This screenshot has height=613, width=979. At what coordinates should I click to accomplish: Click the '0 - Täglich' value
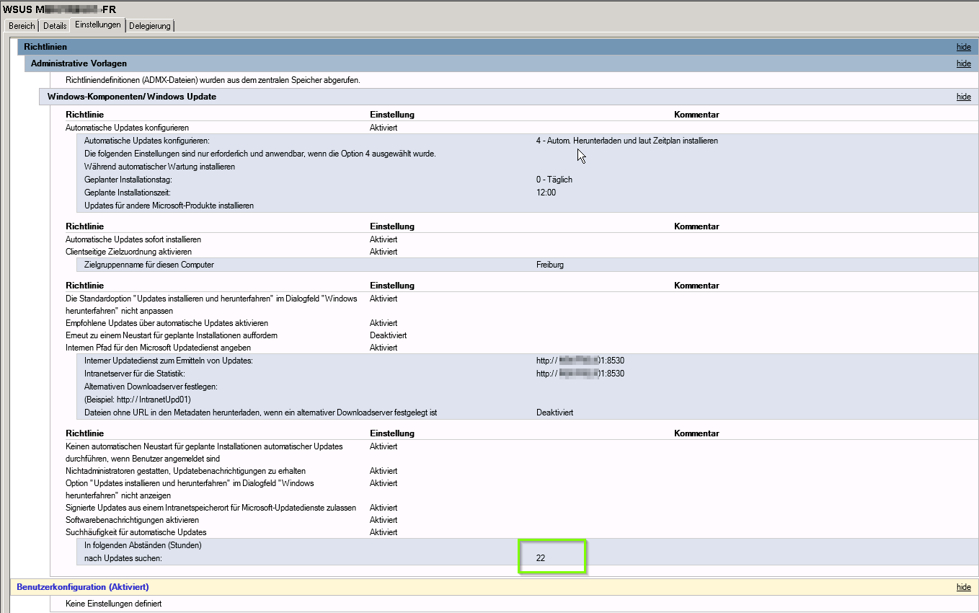[x=554, y=180]
